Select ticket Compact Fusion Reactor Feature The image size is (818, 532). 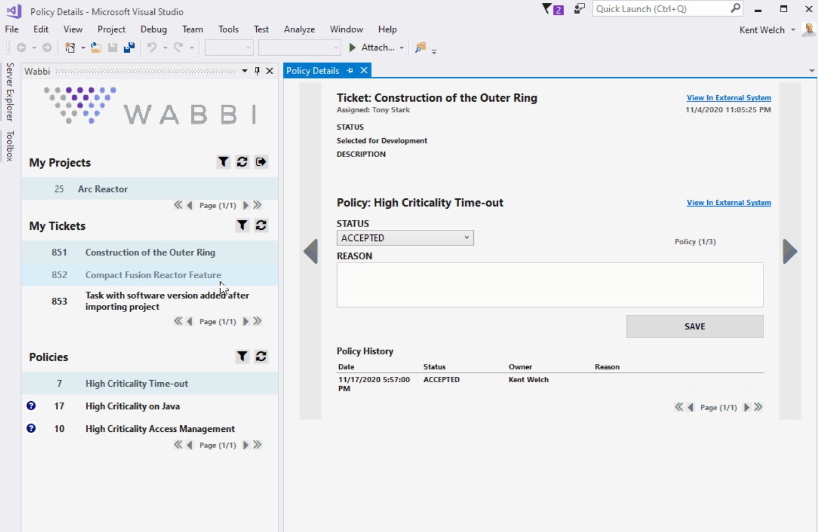[150, 275]
